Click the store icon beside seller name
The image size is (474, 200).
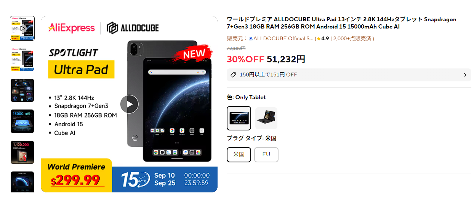[x=251, y=38]
